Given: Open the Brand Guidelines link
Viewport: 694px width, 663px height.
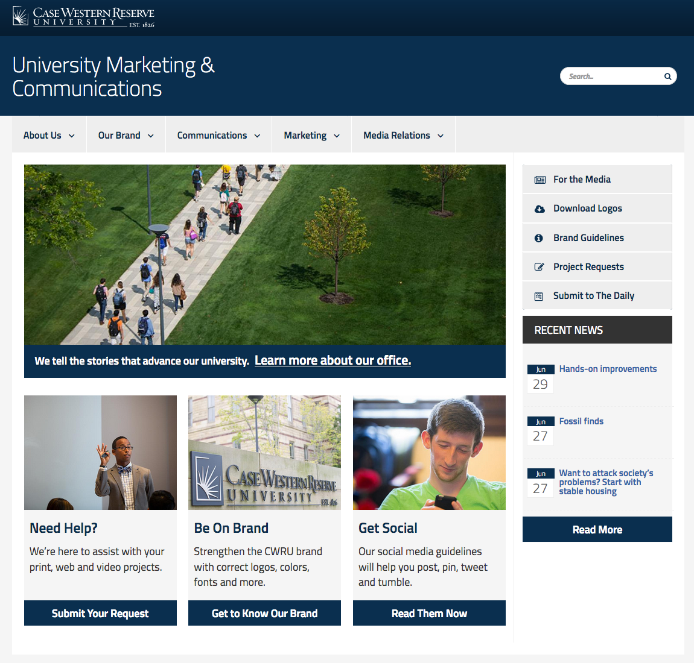Looking at the screenshot, I should (597, 238).
